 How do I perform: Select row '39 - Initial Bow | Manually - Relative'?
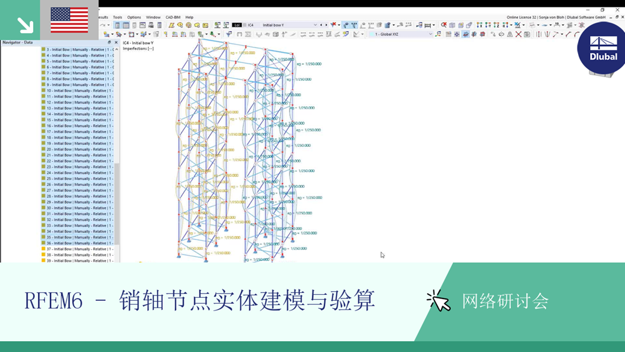pyautogui.click(x=80, y=261)
